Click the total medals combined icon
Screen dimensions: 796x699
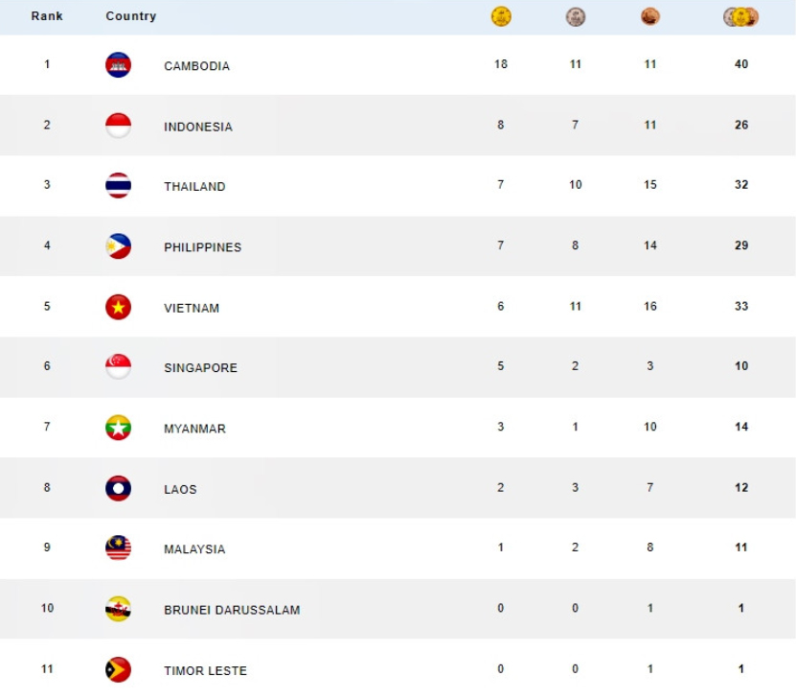click(740, 16)
